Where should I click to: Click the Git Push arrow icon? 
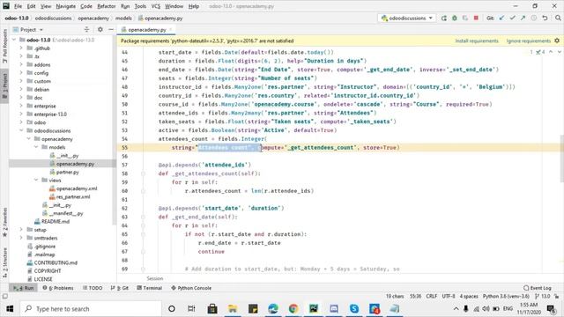pos(523,18)
